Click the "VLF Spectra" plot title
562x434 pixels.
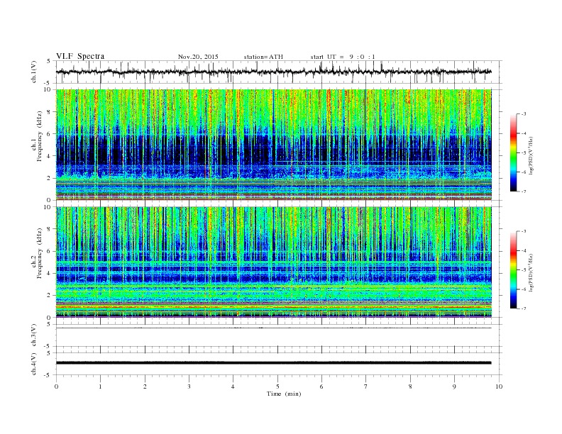[x=80, y=56]
